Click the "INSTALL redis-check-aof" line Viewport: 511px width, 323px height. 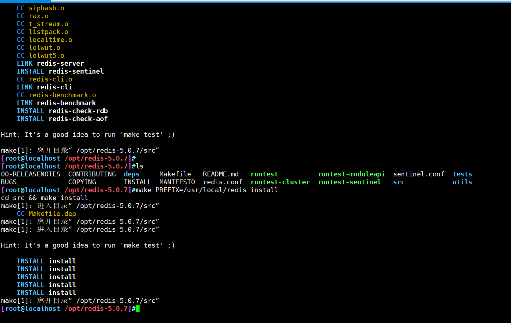[x=62, y=119]
